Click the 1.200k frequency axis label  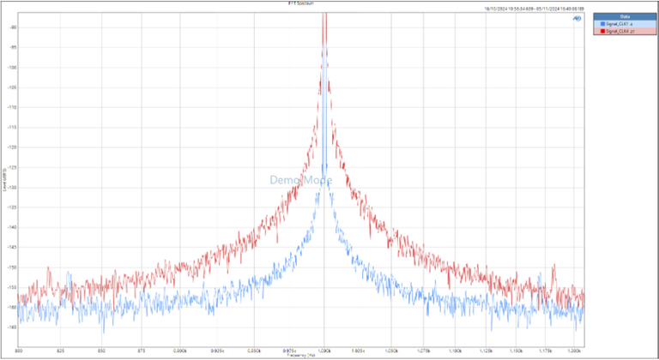point(573,351)
